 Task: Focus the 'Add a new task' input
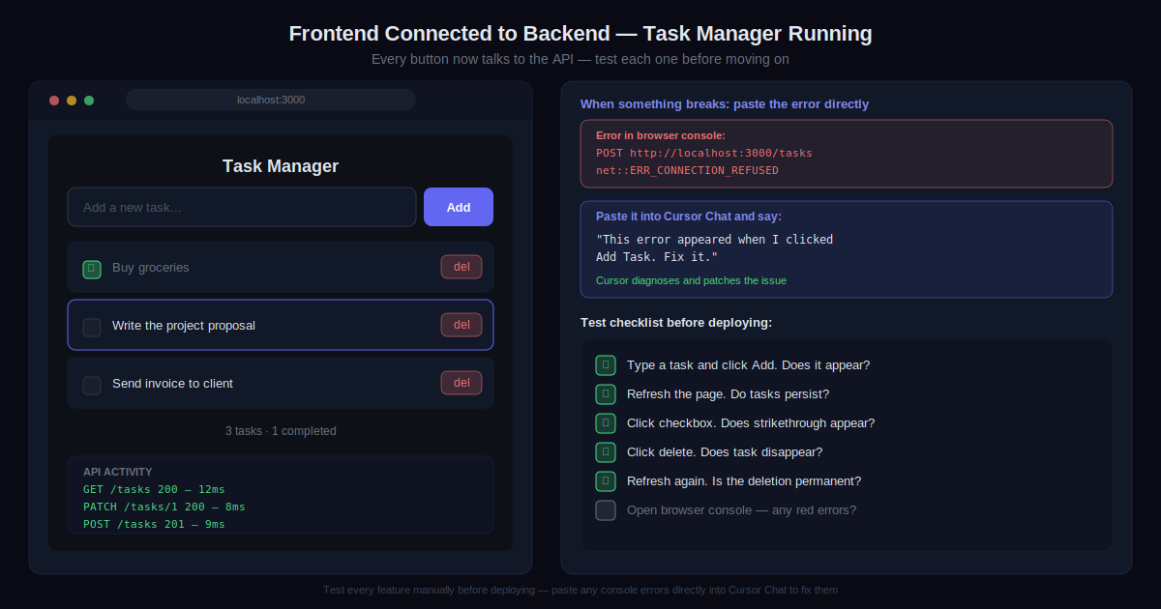pos(242,207)
